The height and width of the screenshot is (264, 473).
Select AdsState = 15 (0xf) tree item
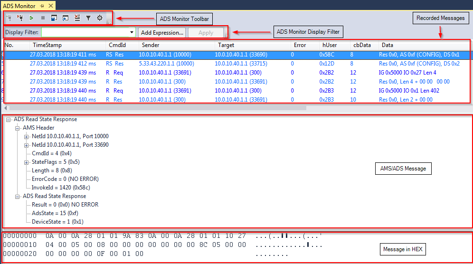pos(55,213)
